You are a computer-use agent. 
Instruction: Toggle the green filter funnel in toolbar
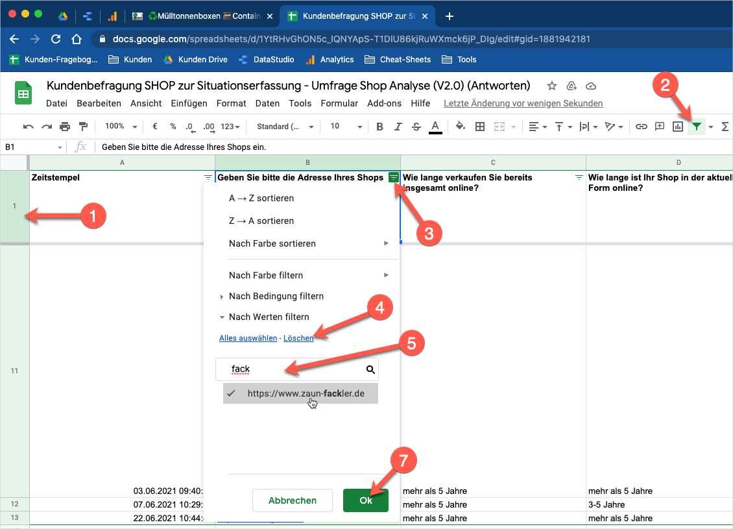(x=697, y=127)
